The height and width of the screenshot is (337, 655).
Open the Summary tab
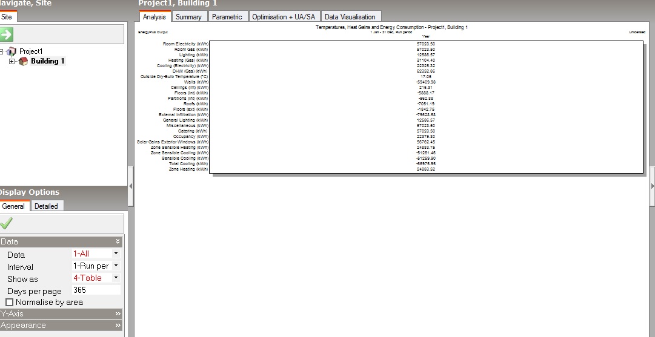coord(188,17)
